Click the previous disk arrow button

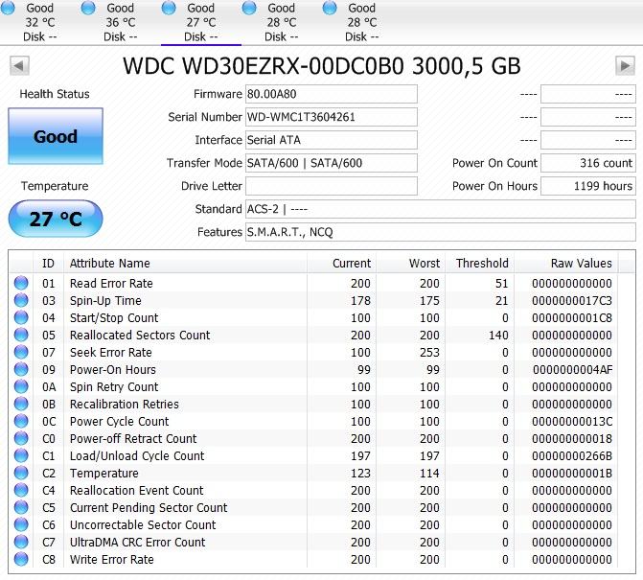click(19, 65)
